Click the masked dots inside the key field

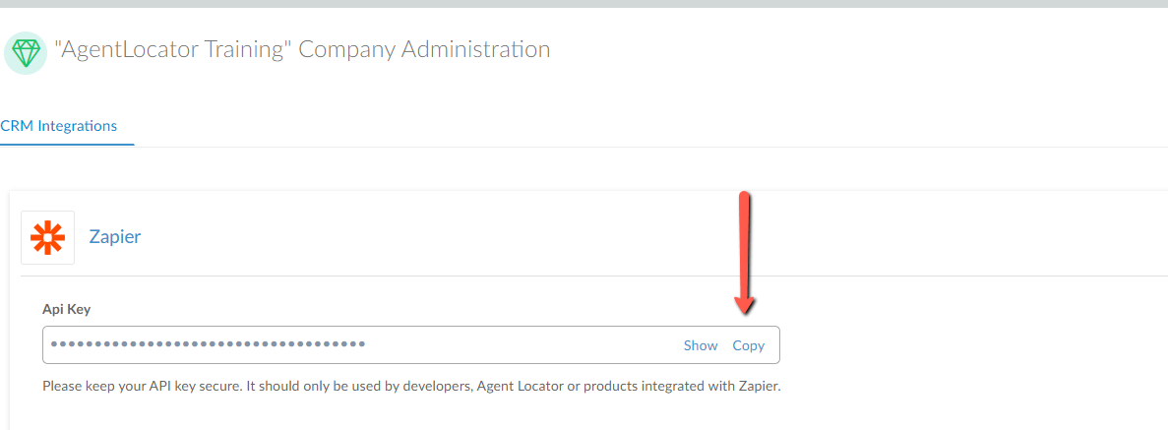point(208,344)
